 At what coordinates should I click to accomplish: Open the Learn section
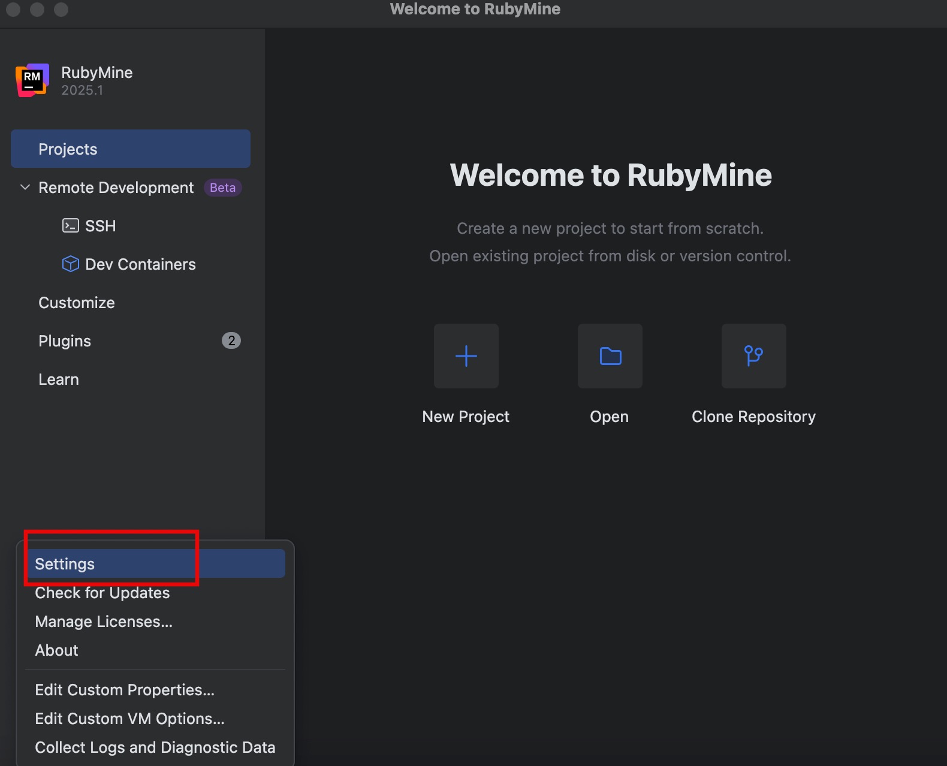59,379
